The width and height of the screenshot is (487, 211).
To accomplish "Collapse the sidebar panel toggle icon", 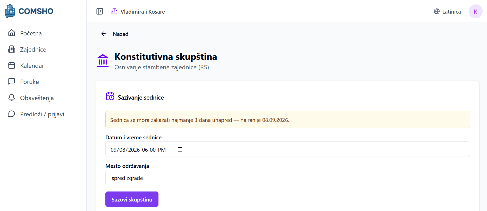I will pyautogui.click(x=100, y=11).
